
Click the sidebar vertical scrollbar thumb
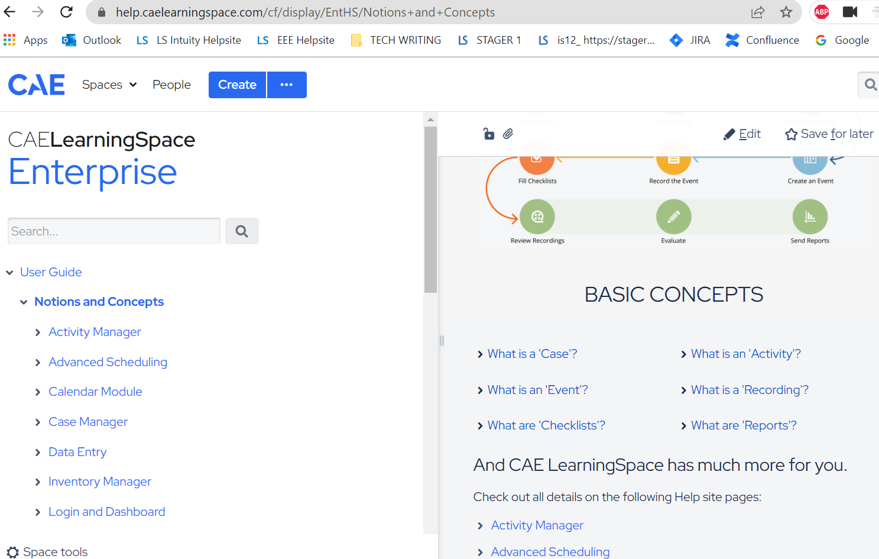click(x=430, y=209)
